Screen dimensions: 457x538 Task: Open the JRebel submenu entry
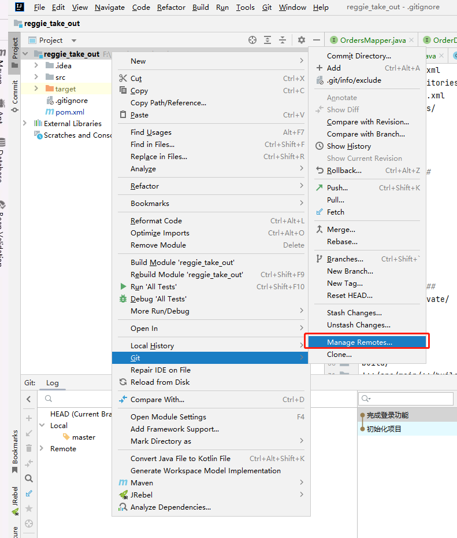[211, 495]
